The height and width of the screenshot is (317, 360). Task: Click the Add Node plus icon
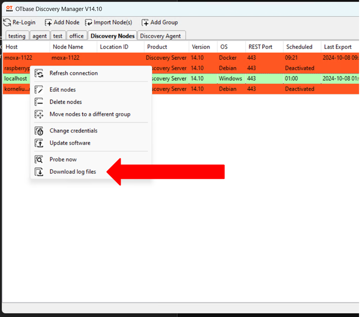(48, 22)
